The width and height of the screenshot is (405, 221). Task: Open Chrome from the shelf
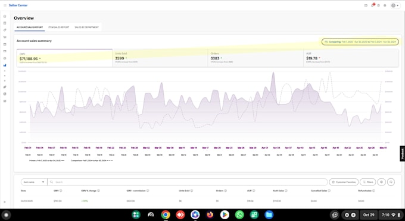click(x=166, y=215)
